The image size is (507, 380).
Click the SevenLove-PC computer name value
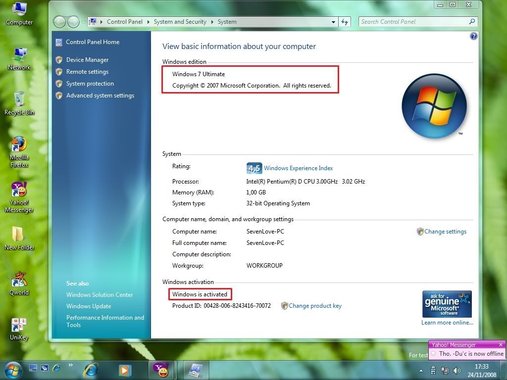pos(265,232)
